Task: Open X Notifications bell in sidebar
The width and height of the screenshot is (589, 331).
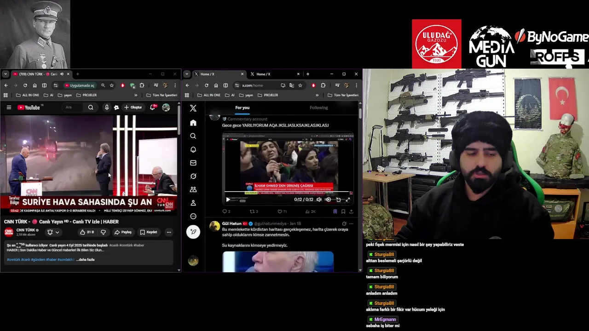Action: pyautogui.click(x=193, y=149)
